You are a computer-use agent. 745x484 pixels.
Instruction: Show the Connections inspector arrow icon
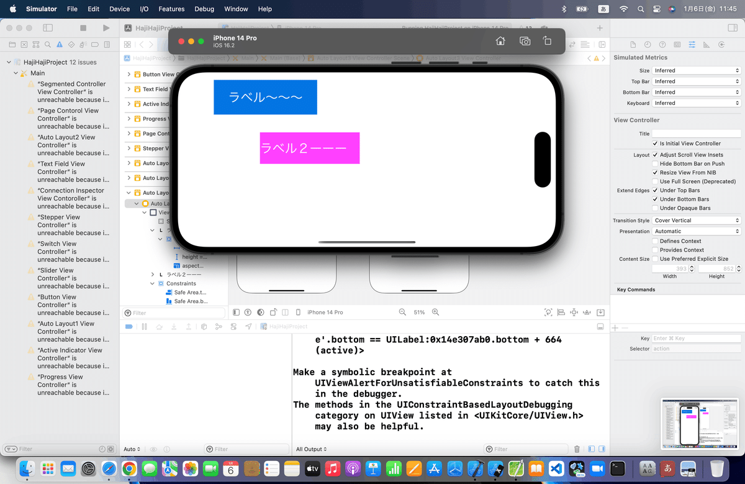(x=721, y=45)
